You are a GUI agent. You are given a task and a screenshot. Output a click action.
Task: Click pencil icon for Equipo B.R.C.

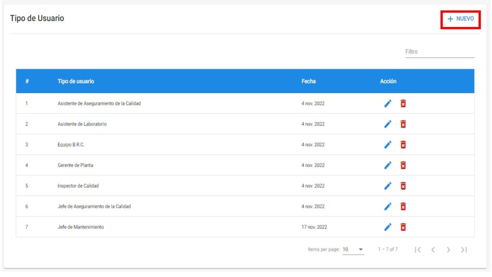[x=388, y=145]
